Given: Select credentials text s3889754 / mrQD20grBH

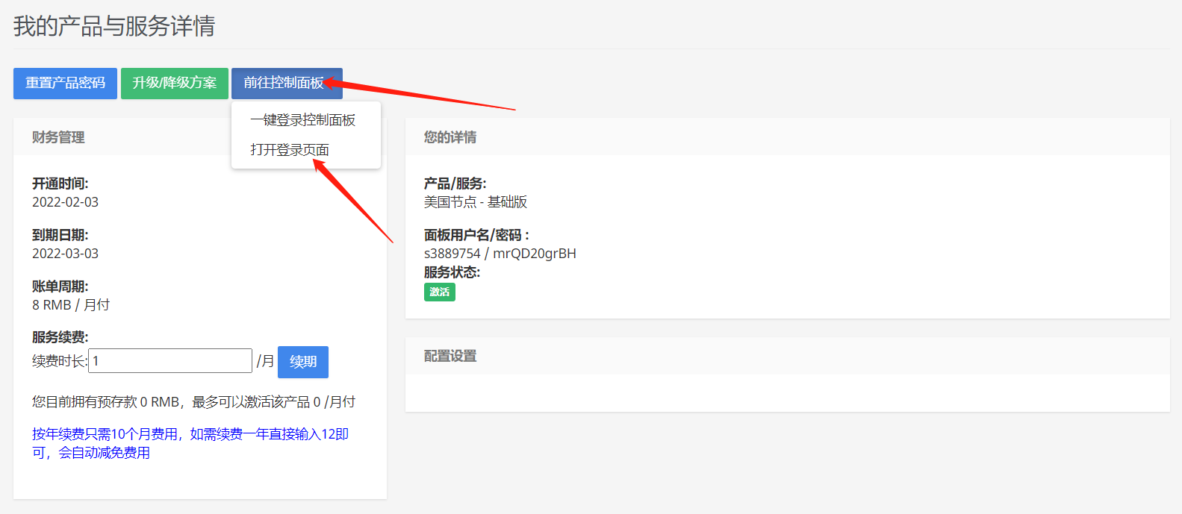Looking at the screenshot, I should (500, 254).
